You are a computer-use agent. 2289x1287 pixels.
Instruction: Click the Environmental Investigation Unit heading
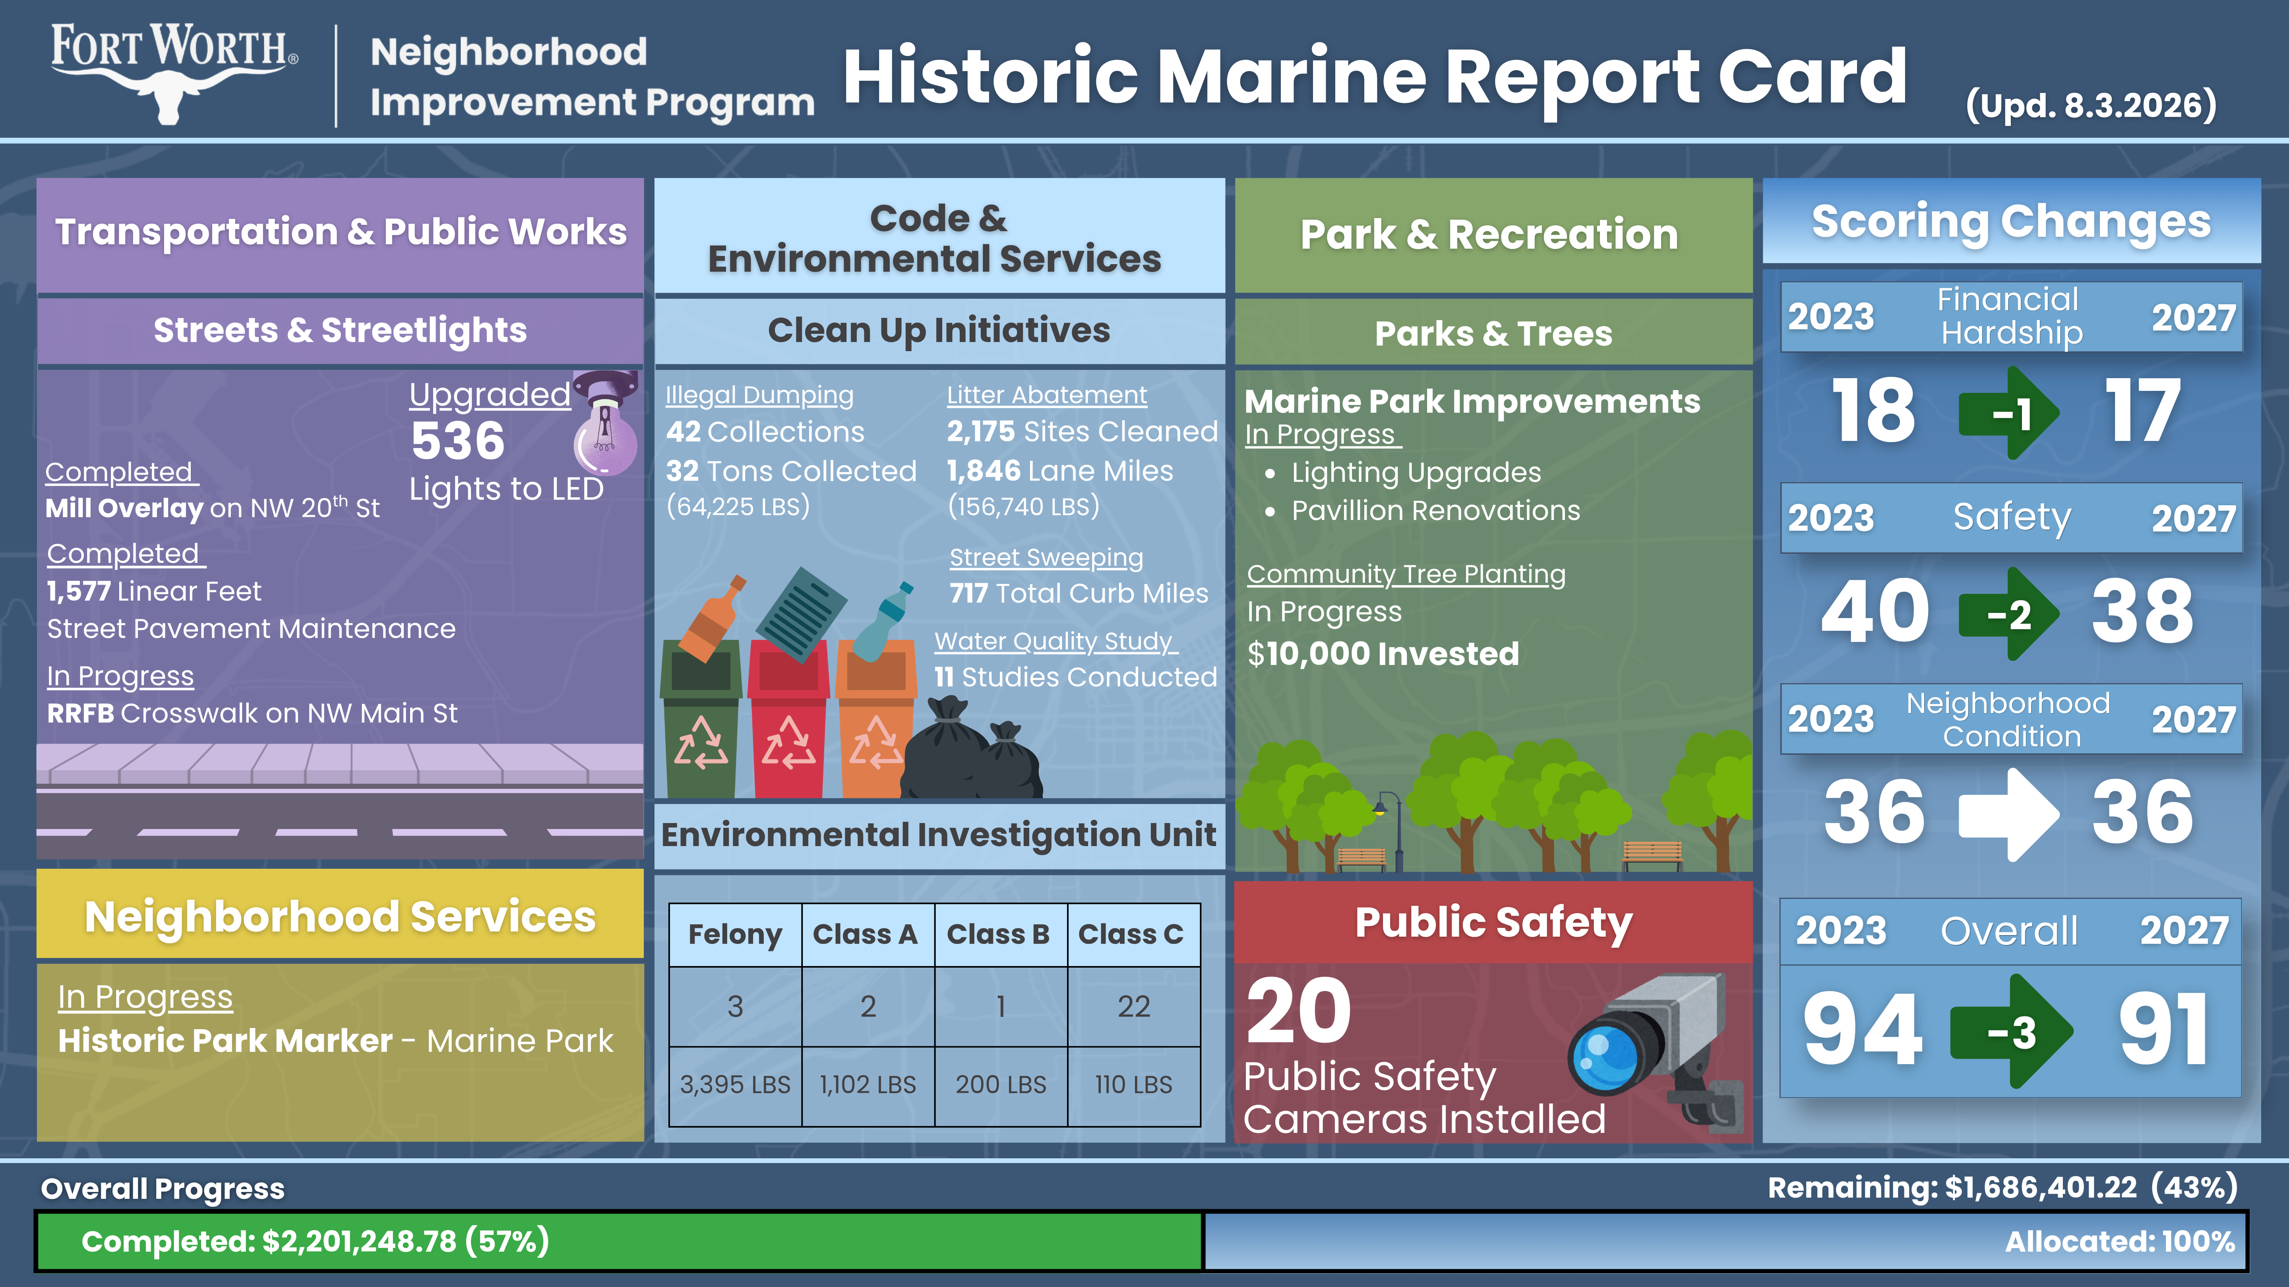pos(939,835)
